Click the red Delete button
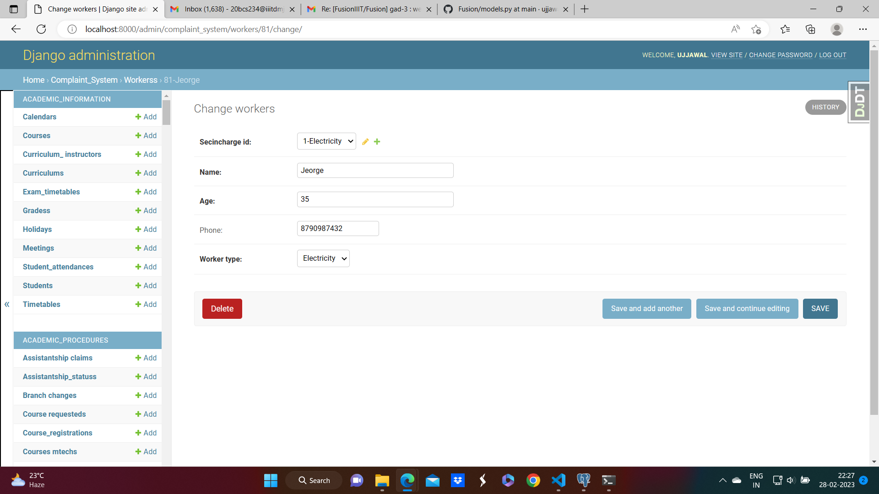 [x=222, y=309]
